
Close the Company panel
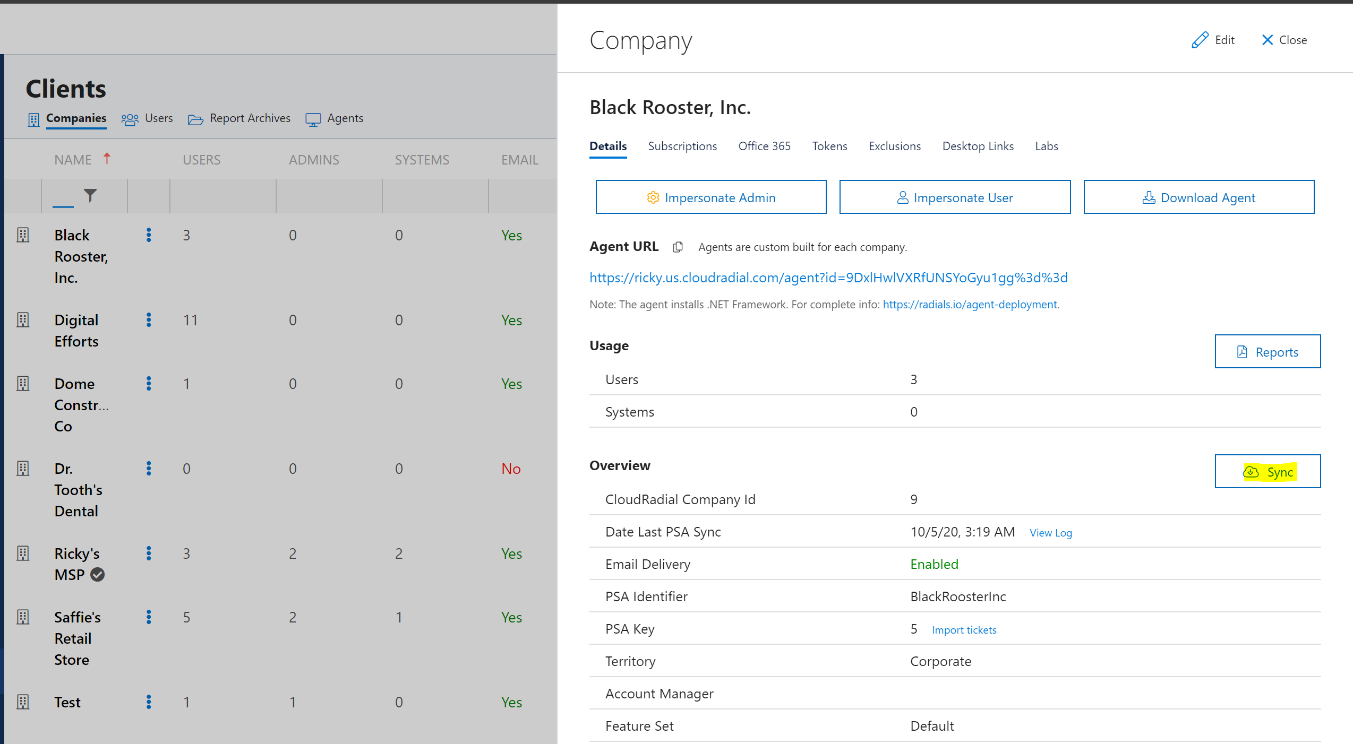[1284, 40]
